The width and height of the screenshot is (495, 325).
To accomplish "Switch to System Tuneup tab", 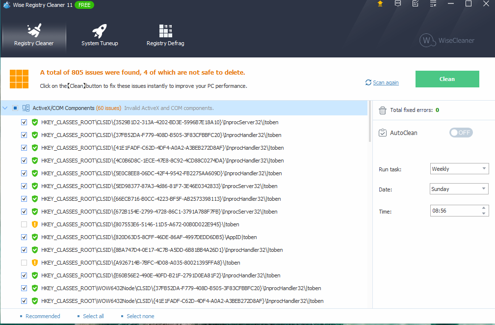I will pos(100,35).
